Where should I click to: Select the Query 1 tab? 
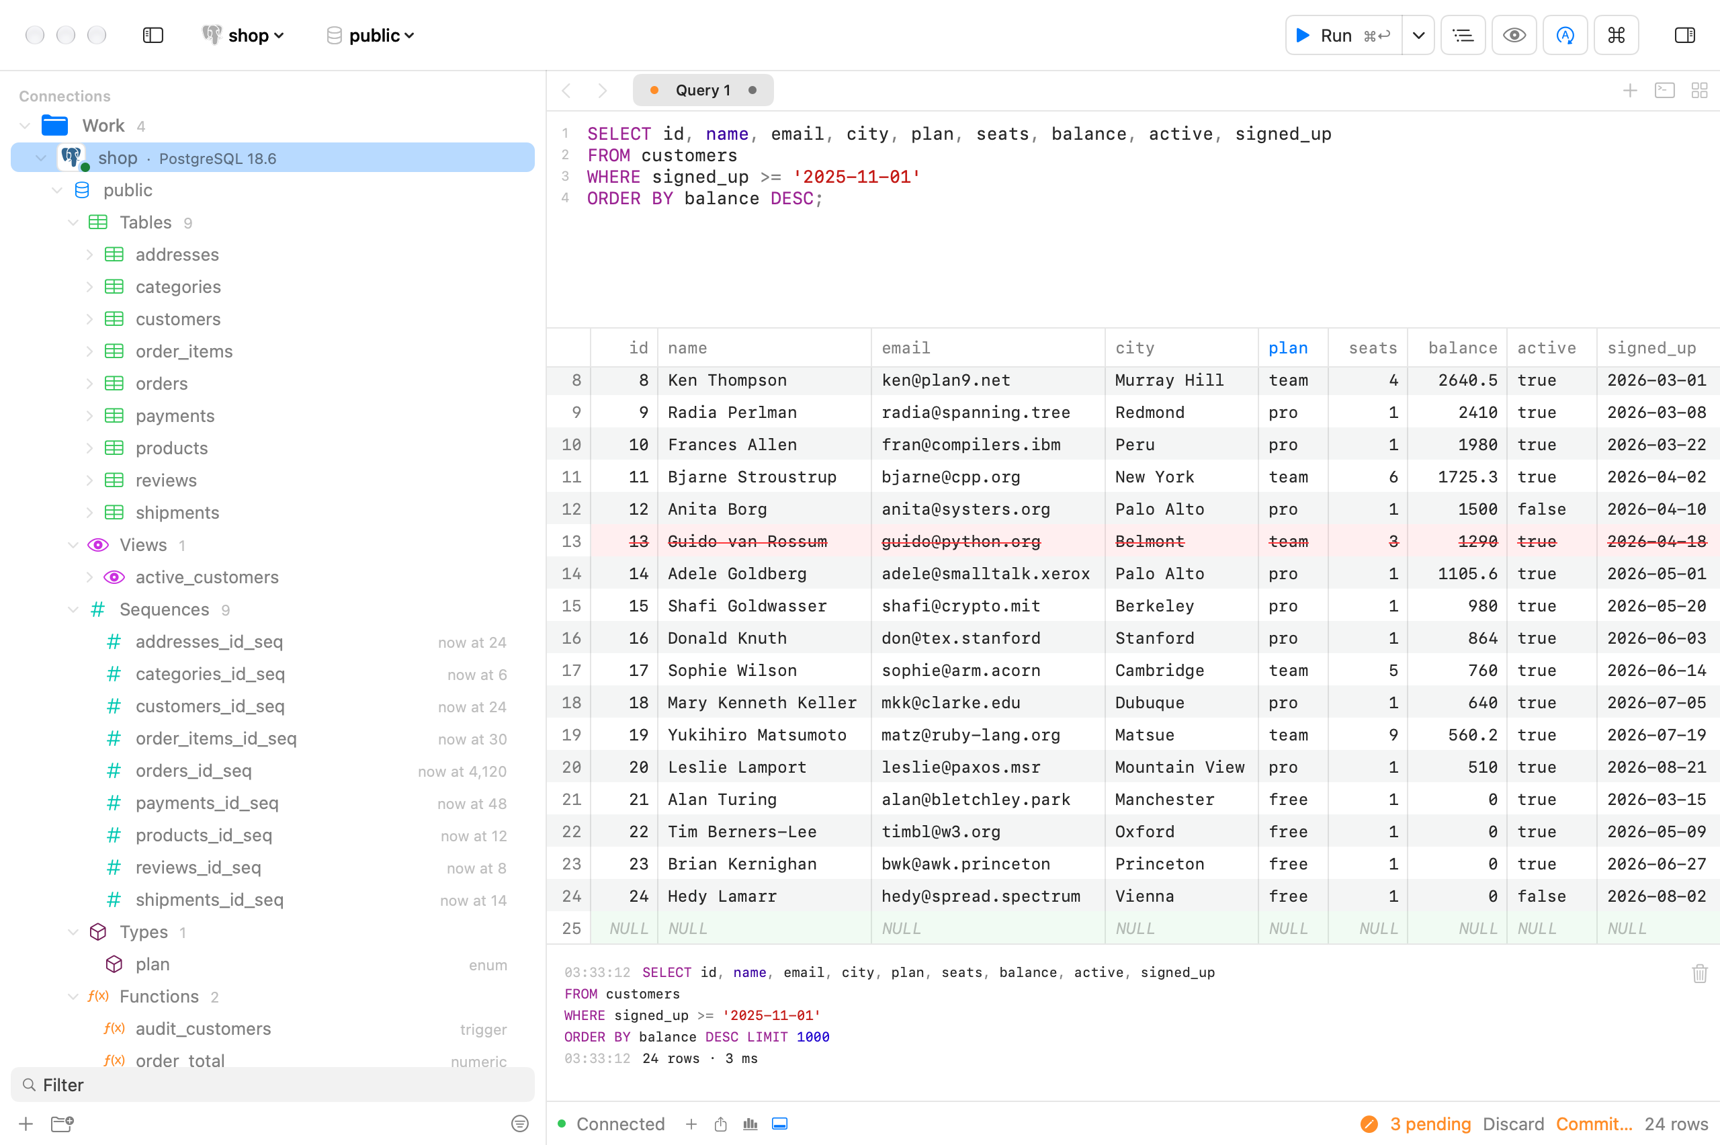pyautogui.click(x=703, y=91)
